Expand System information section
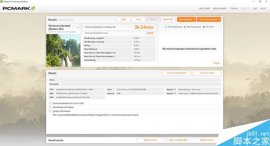 [50, 111]
